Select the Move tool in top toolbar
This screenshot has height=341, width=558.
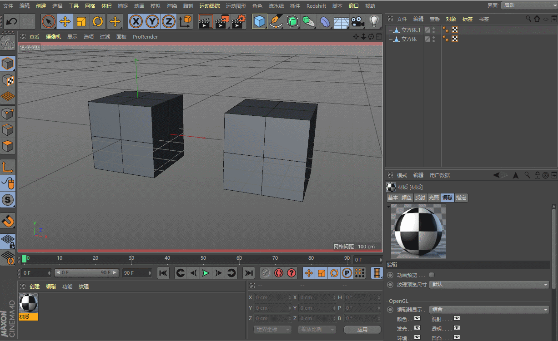[x=65, y=21]
